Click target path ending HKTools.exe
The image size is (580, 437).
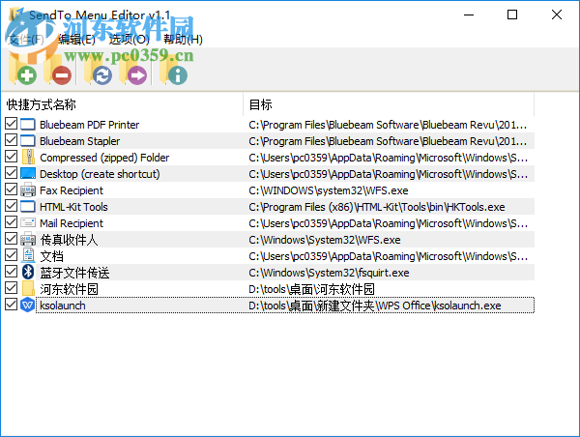pos(377,207)
